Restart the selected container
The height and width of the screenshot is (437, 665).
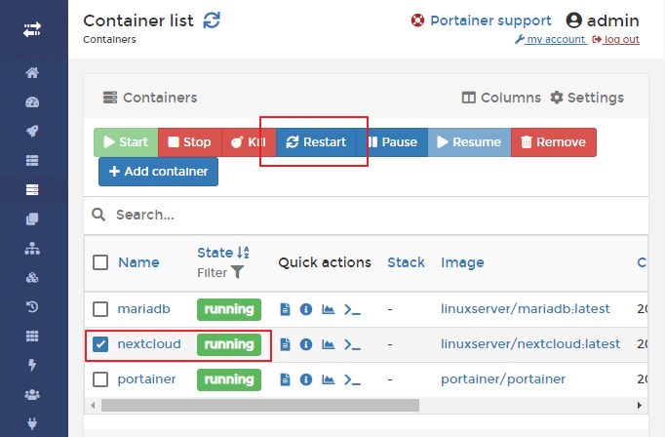click(316, 142)
